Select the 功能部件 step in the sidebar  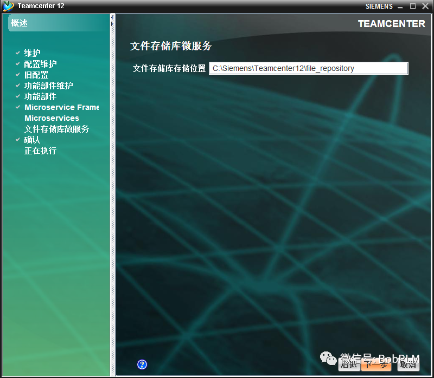[40, 96]
